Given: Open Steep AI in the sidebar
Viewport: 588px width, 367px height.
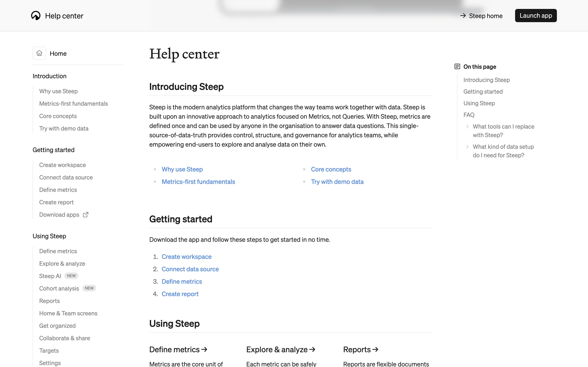Looking at the screenshot, I should tap(50, 276).
